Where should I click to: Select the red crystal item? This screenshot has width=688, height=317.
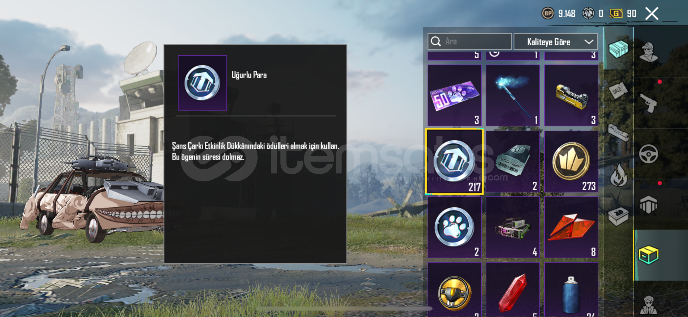(x=513, y=290)
